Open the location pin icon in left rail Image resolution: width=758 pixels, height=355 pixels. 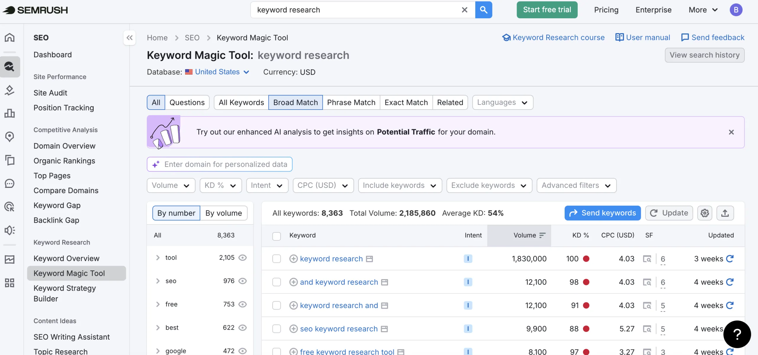(x=10, y=136)
